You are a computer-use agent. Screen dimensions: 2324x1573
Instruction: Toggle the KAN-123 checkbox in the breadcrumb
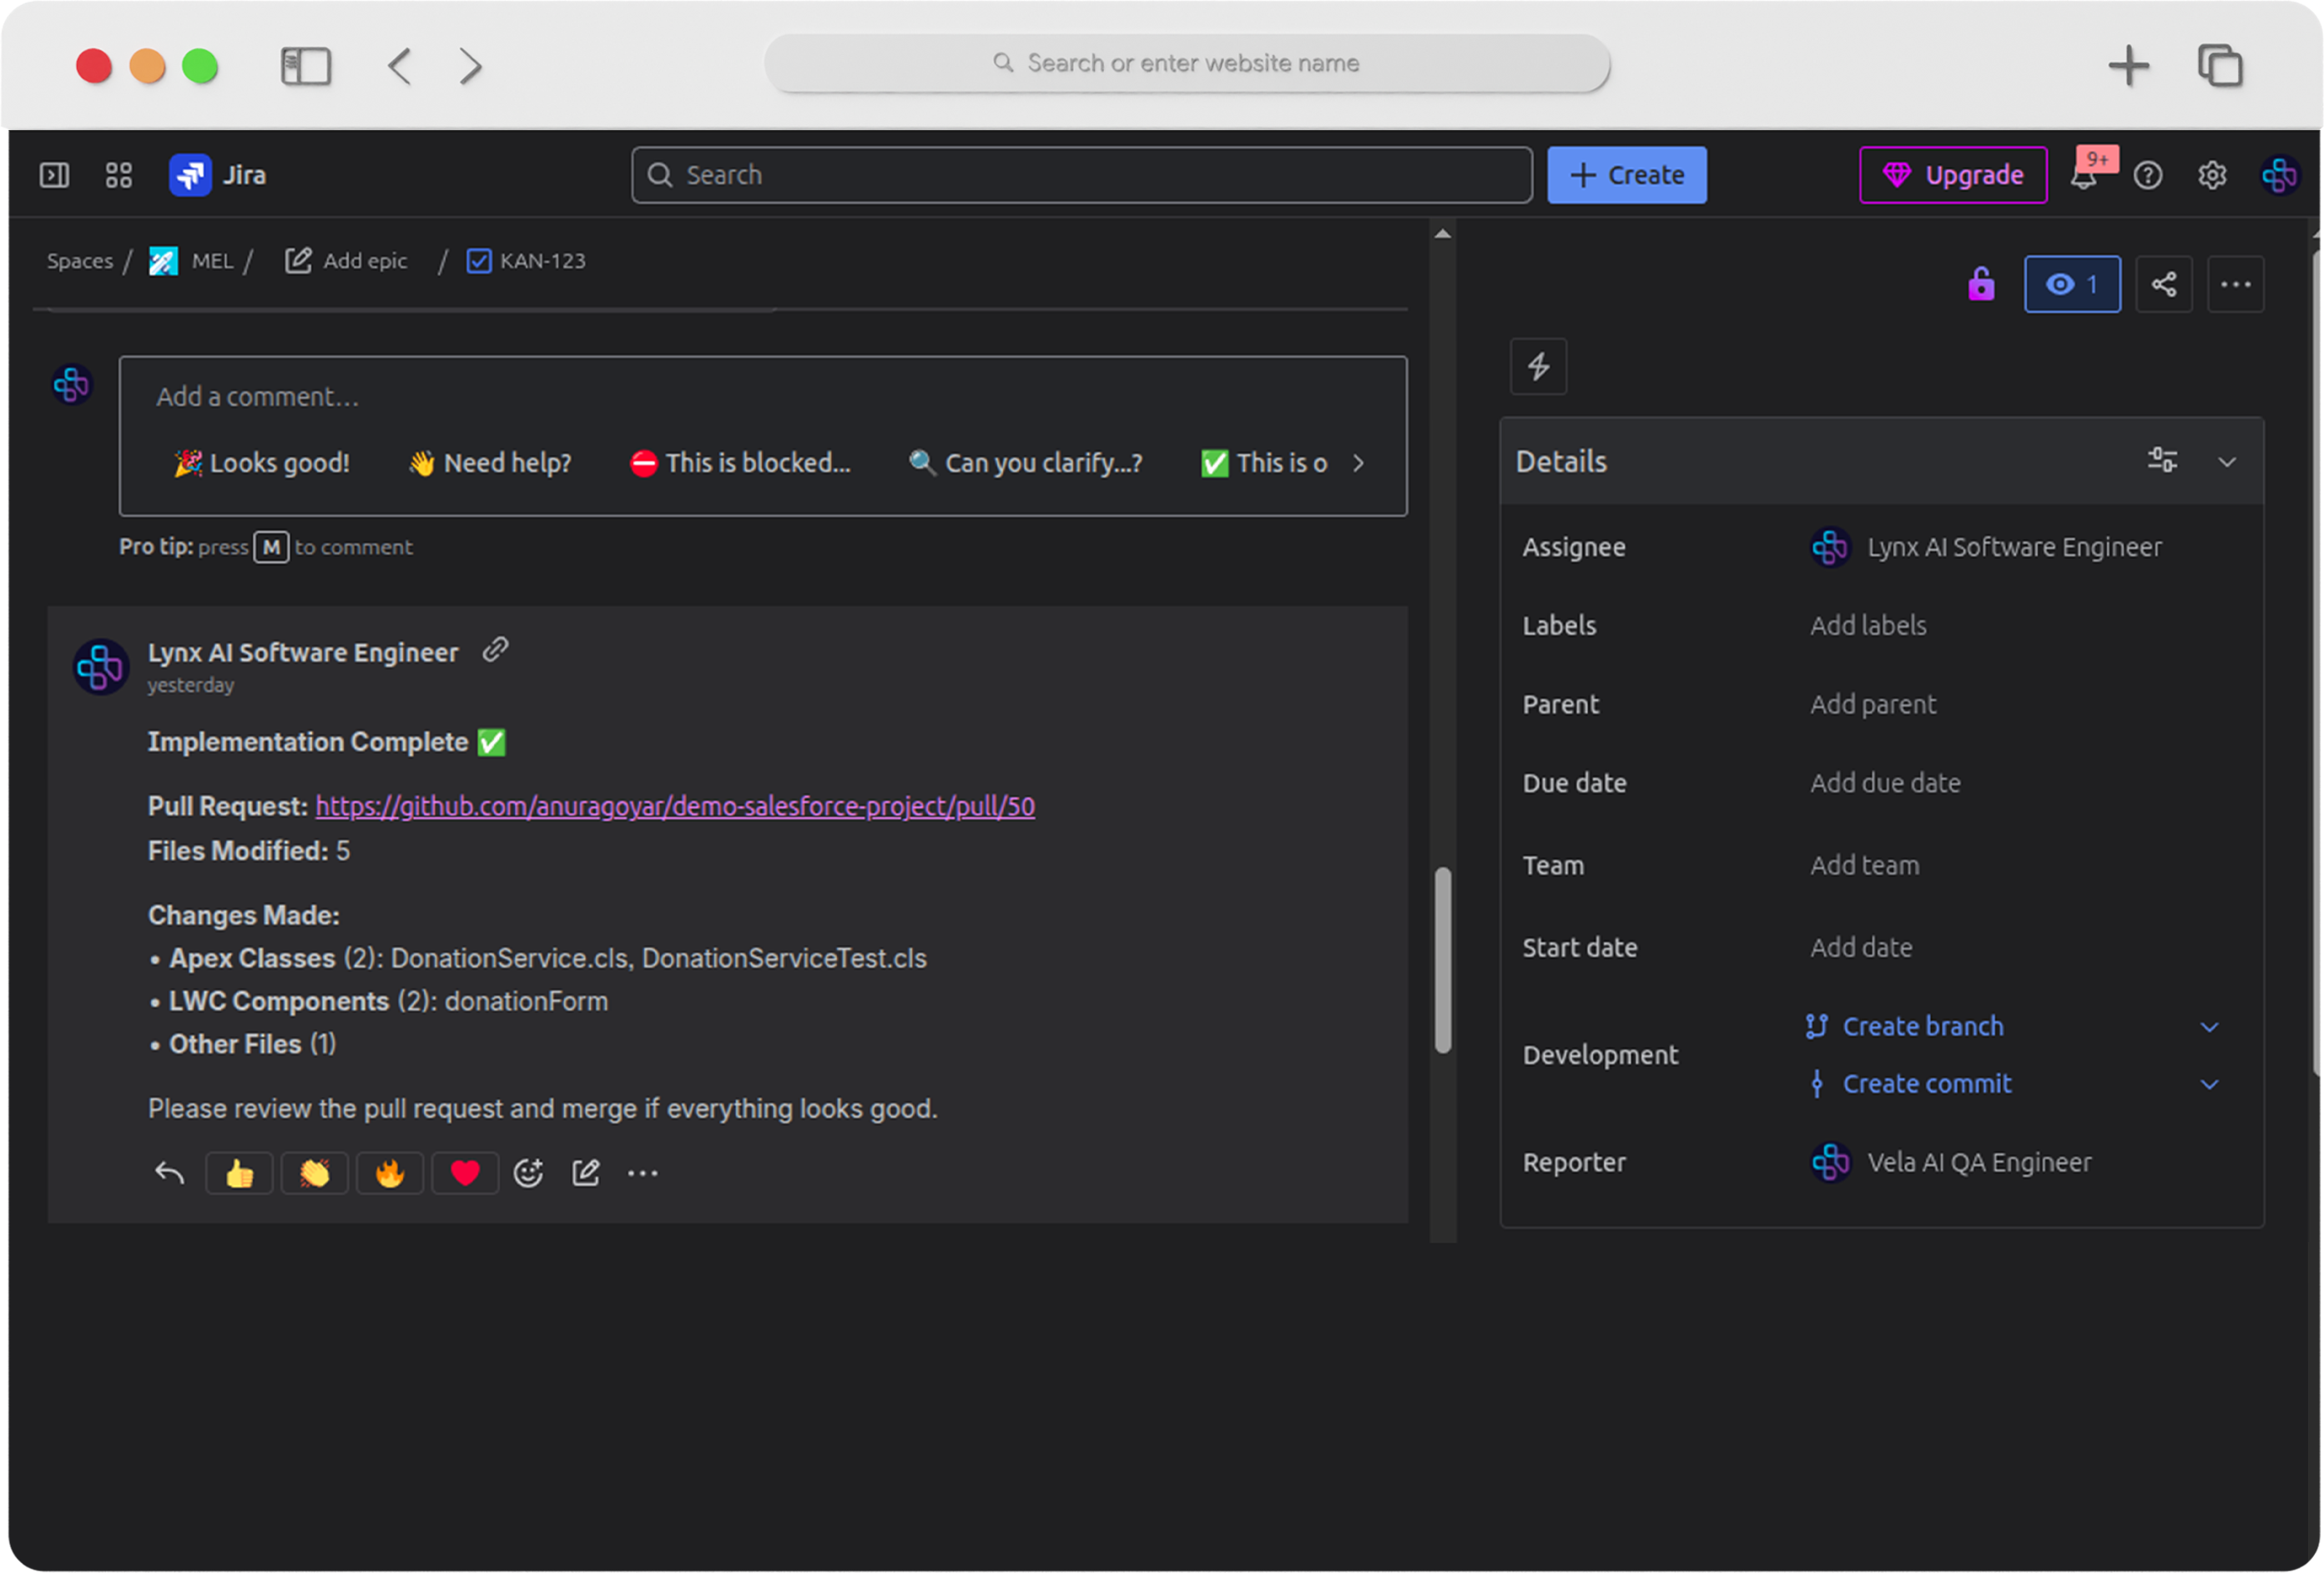[478, 260]
